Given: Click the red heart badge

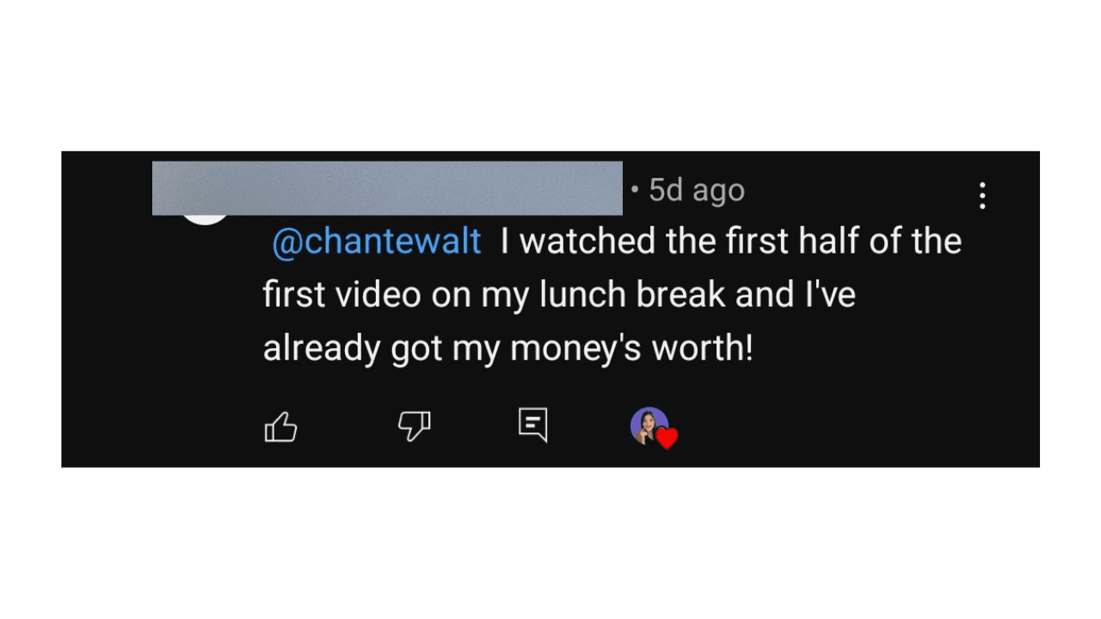Looking at the screenshot, I should tap(667, 438).
